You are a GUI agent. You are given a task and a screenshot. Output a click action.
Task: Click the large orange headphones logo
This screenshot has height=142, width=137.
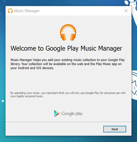[x=68, y=32]
